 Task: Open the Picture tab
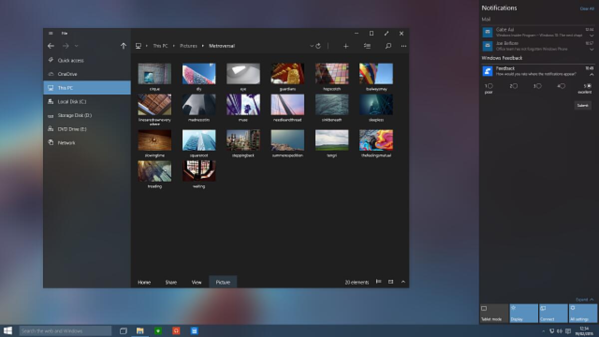[223, 282]
